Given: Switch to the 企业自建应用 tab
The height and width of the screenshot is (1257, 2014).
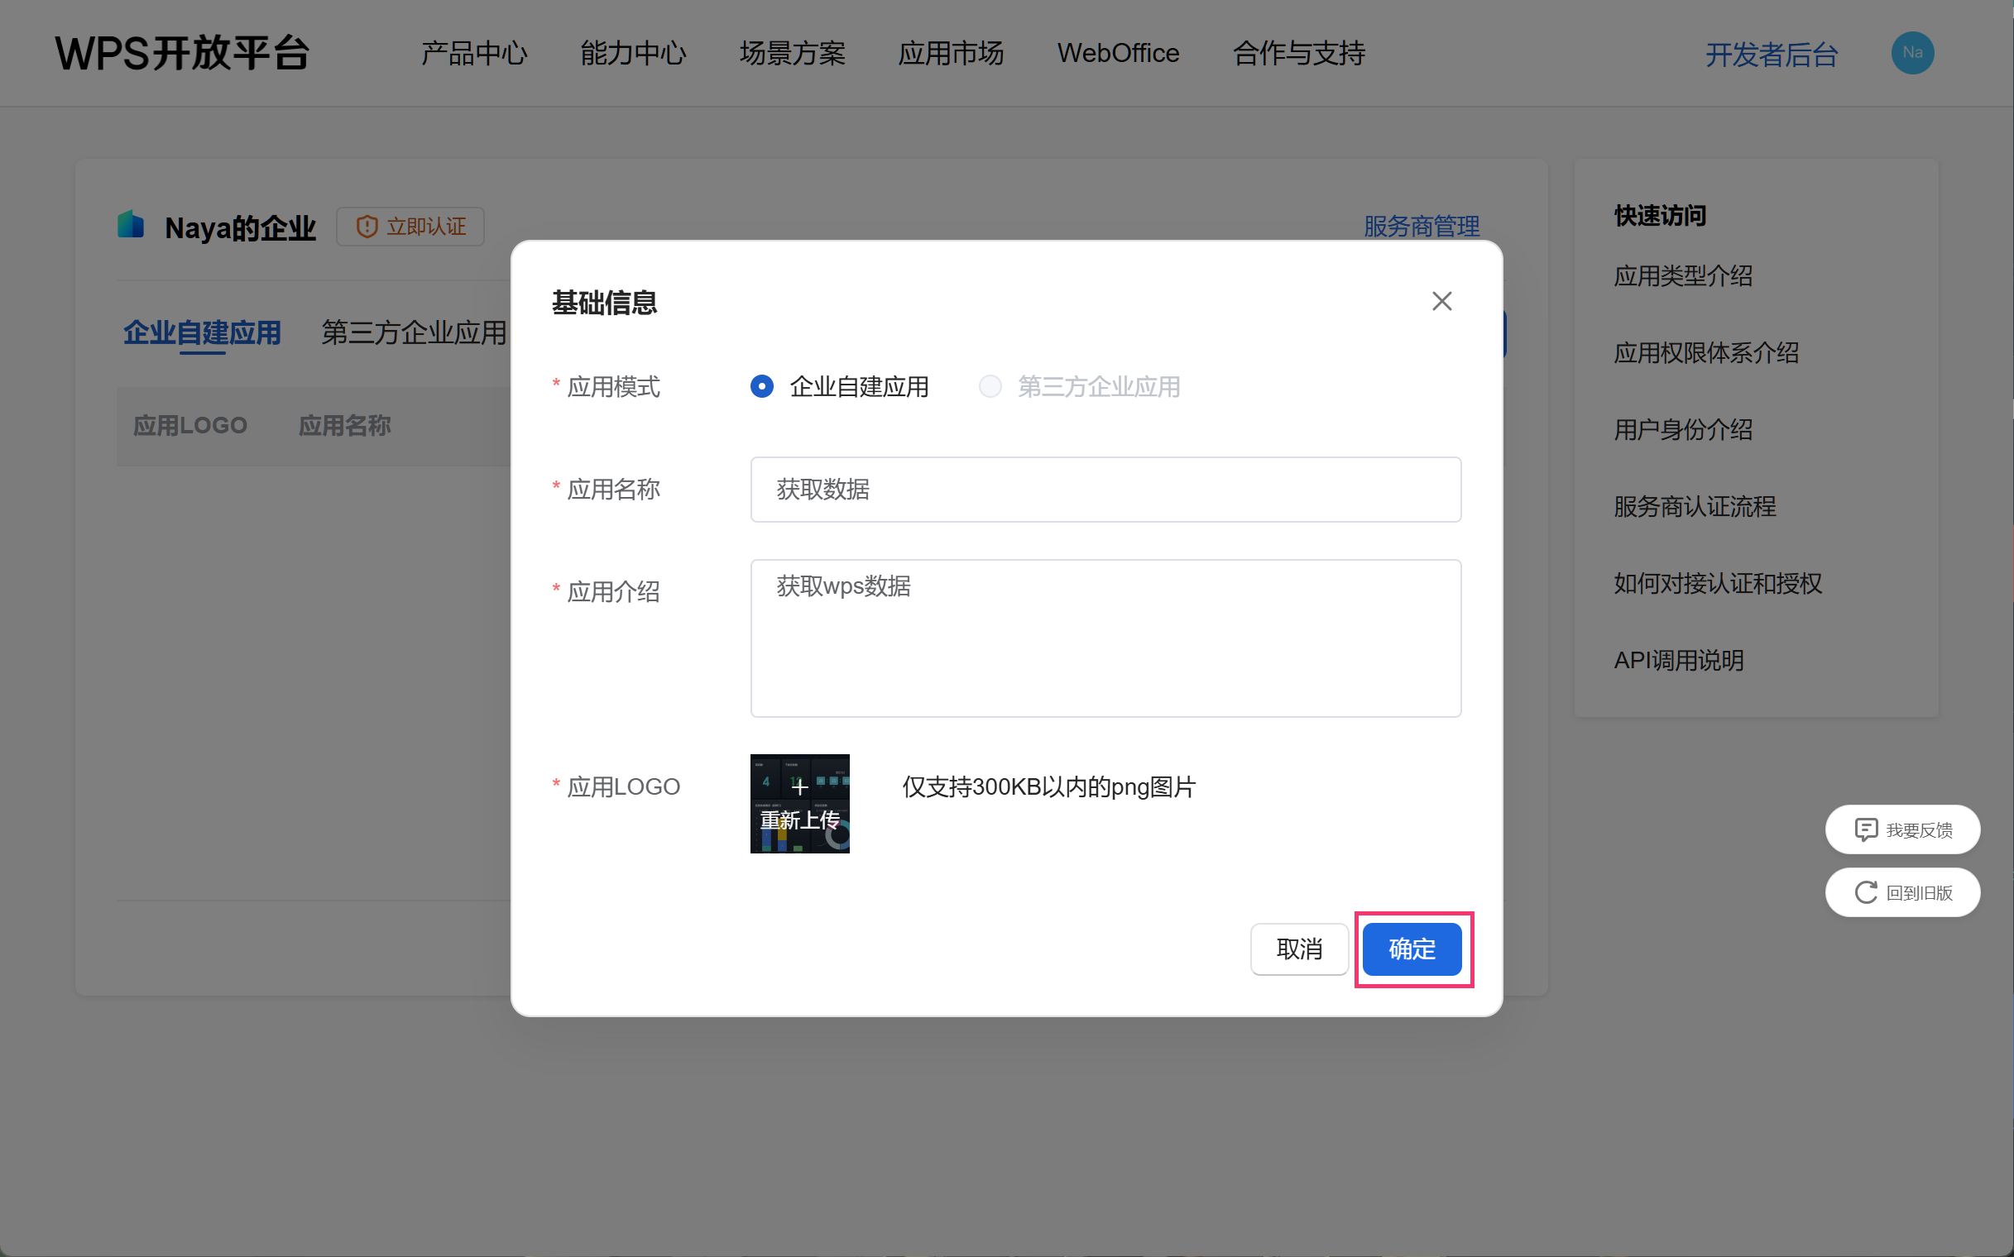Looking at the screenshot, I should tap(202, 332).
